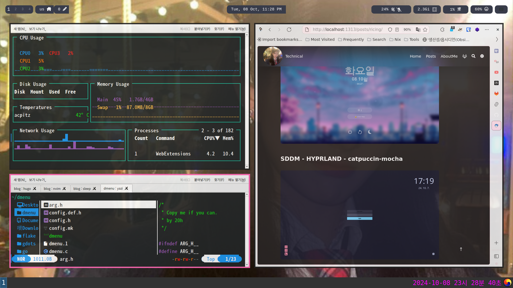Switch to the blog : nvim tab
This screenshot has width=513, height=288.
52,189
